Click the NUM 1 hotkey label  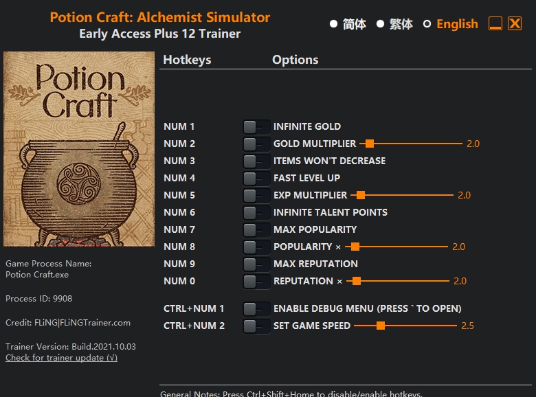click(179, 127)
